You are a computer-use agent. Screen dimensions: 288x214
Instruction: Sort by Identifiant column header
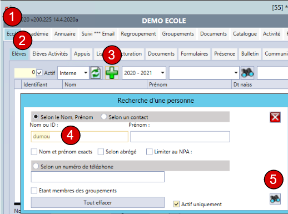[x=42, y=84]
